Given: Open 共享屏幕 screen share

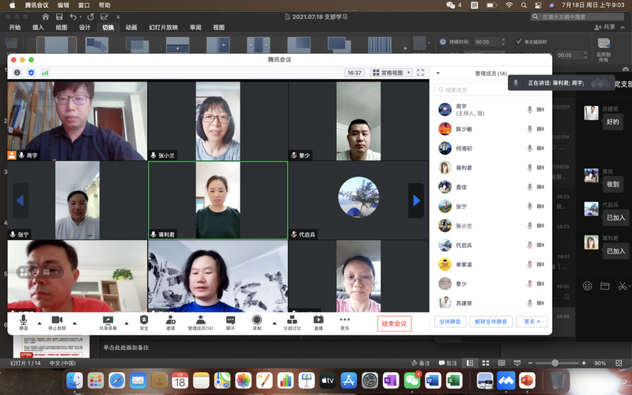Looking at the screenshot, I should 108,320.
